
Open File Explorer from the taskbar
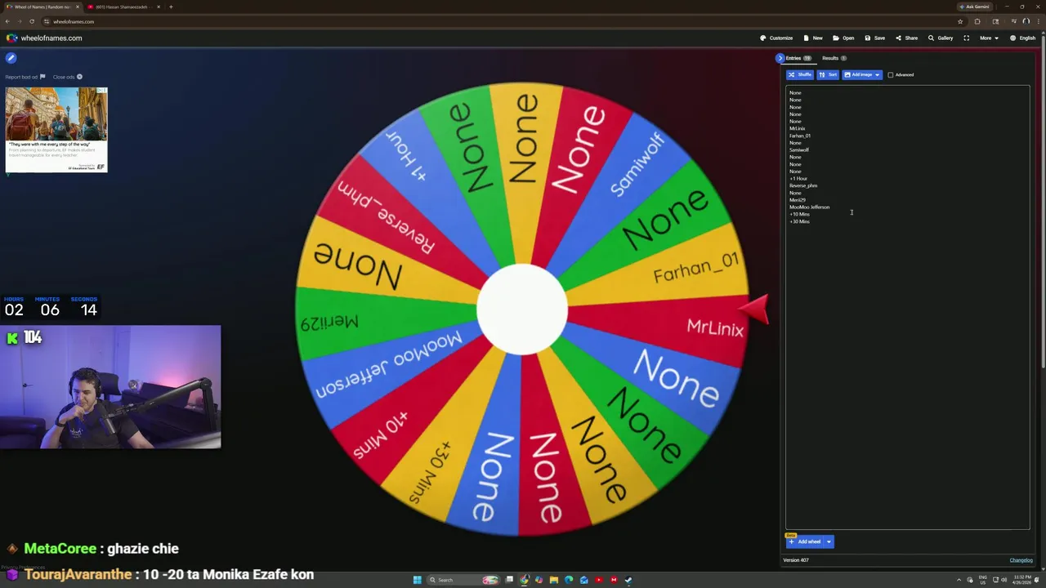click(554, 580)
